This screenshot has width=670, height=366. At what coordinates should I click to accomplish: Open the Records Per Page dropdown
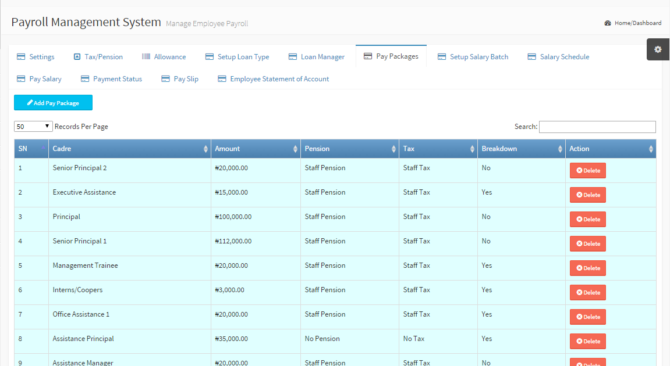coord(34,127)
